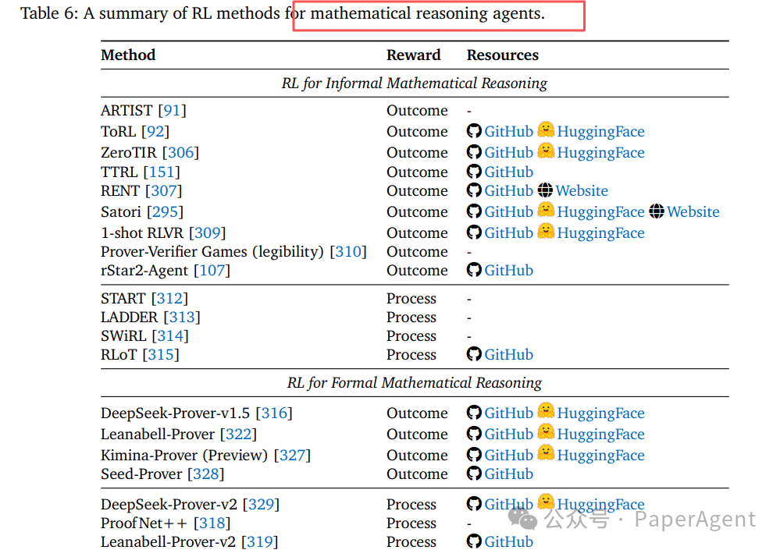
Task: Select the 'Outcome' reward cell for ARTIST
Action: 417,110
